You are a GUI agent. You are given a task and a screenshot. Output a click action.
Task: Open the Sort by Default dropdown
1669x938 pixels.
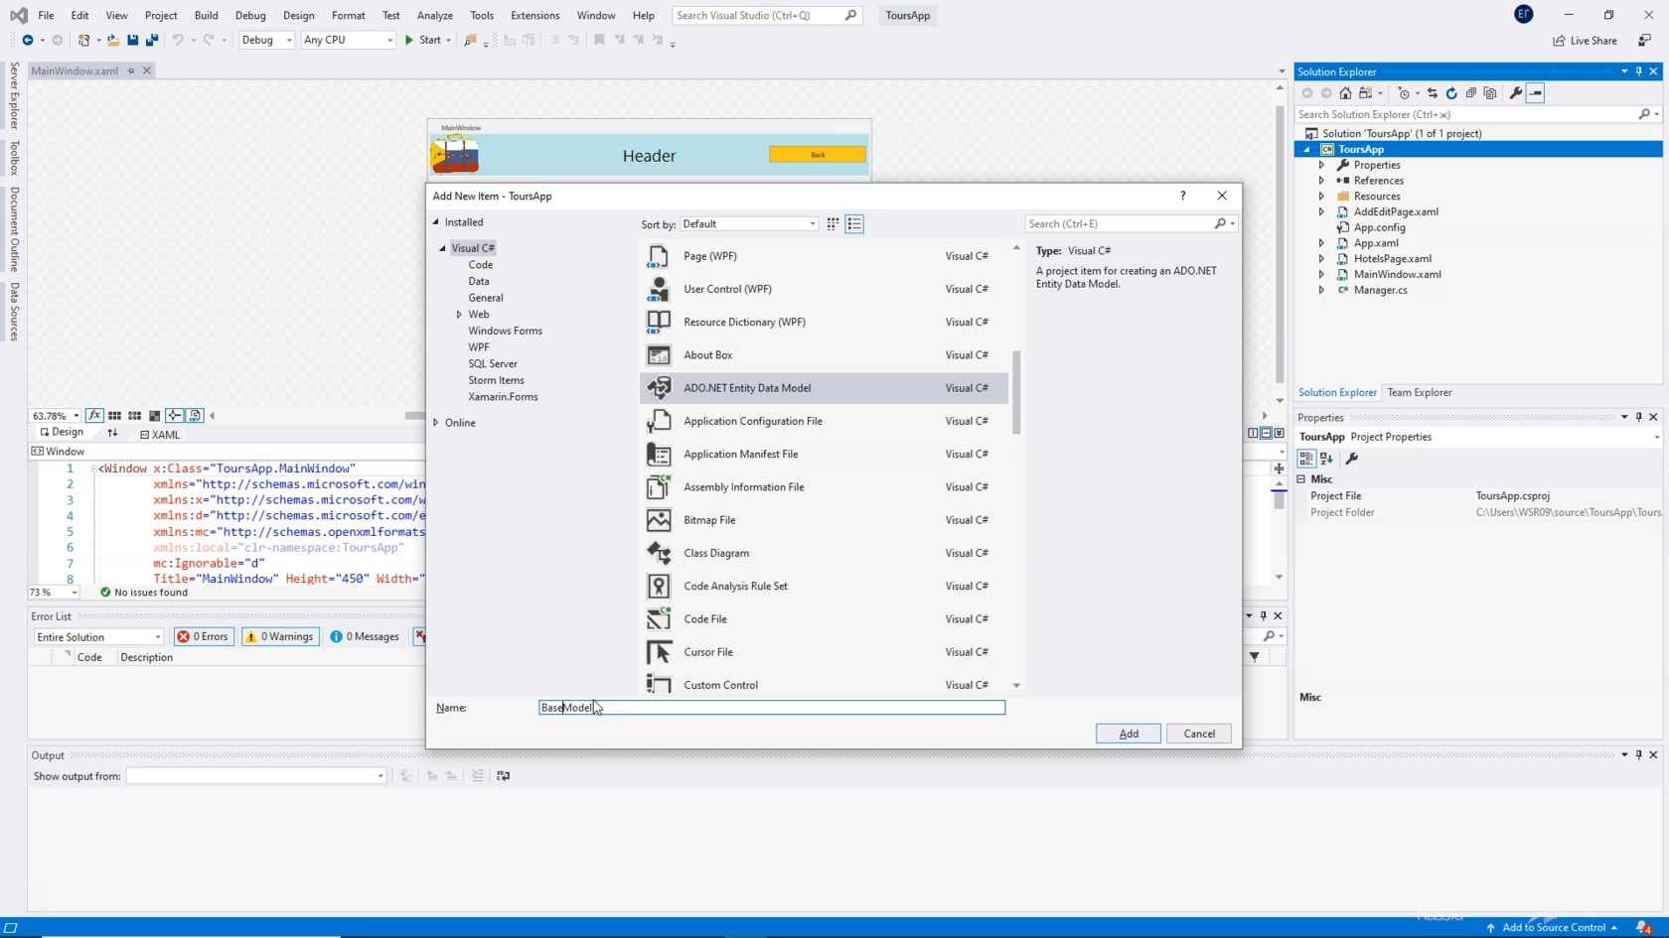click(x=749, y=223)
